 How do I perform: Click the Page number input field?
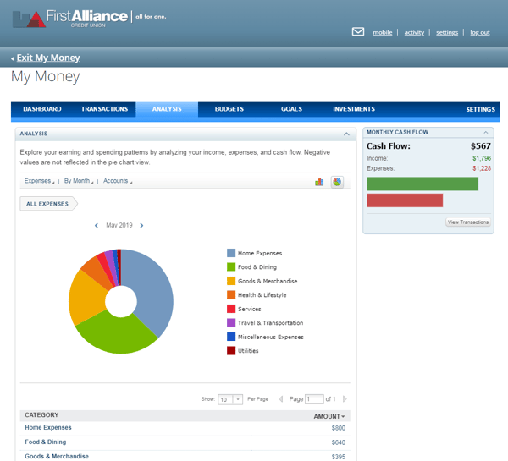(x=314, y=399)
